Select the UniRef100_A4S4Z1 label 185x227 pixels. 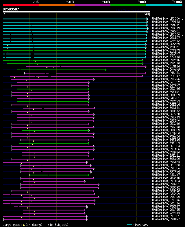pyautogui.click(x=166, y=73)
